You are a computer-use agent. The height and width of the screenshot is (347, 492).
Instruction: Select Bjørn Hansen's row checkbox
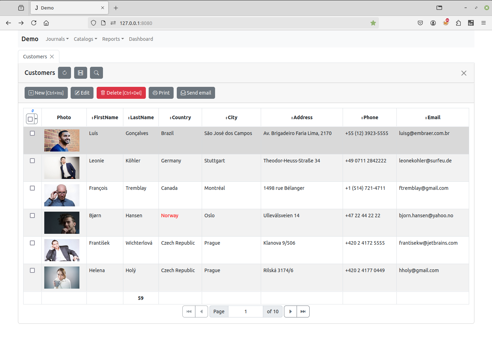pyautogui.click(x=32, y=216)
